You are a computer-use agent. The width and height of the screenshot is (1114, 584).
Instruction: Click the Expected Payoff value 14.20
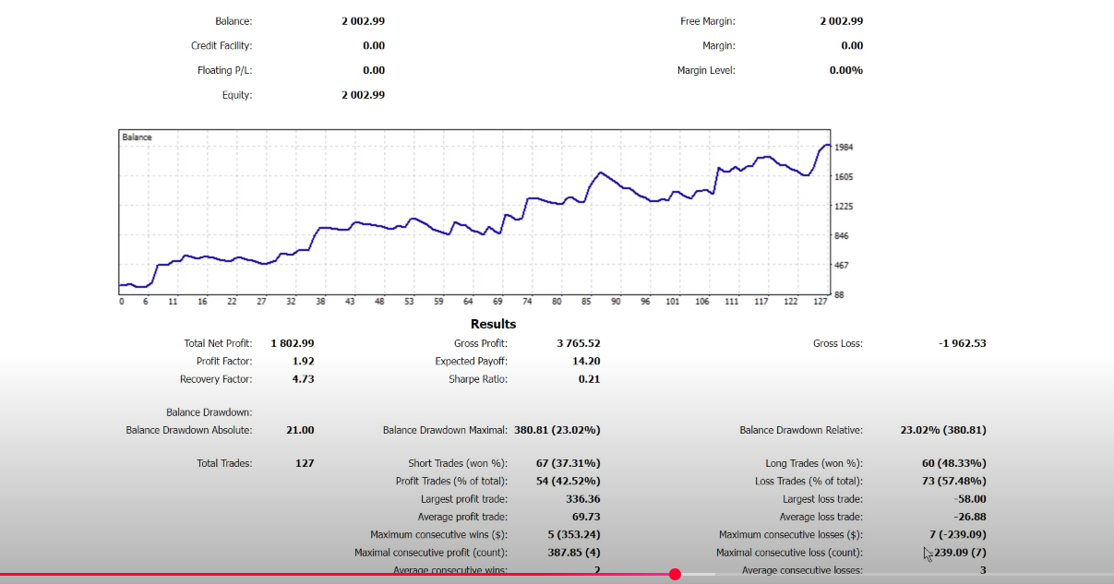[586, 362]
